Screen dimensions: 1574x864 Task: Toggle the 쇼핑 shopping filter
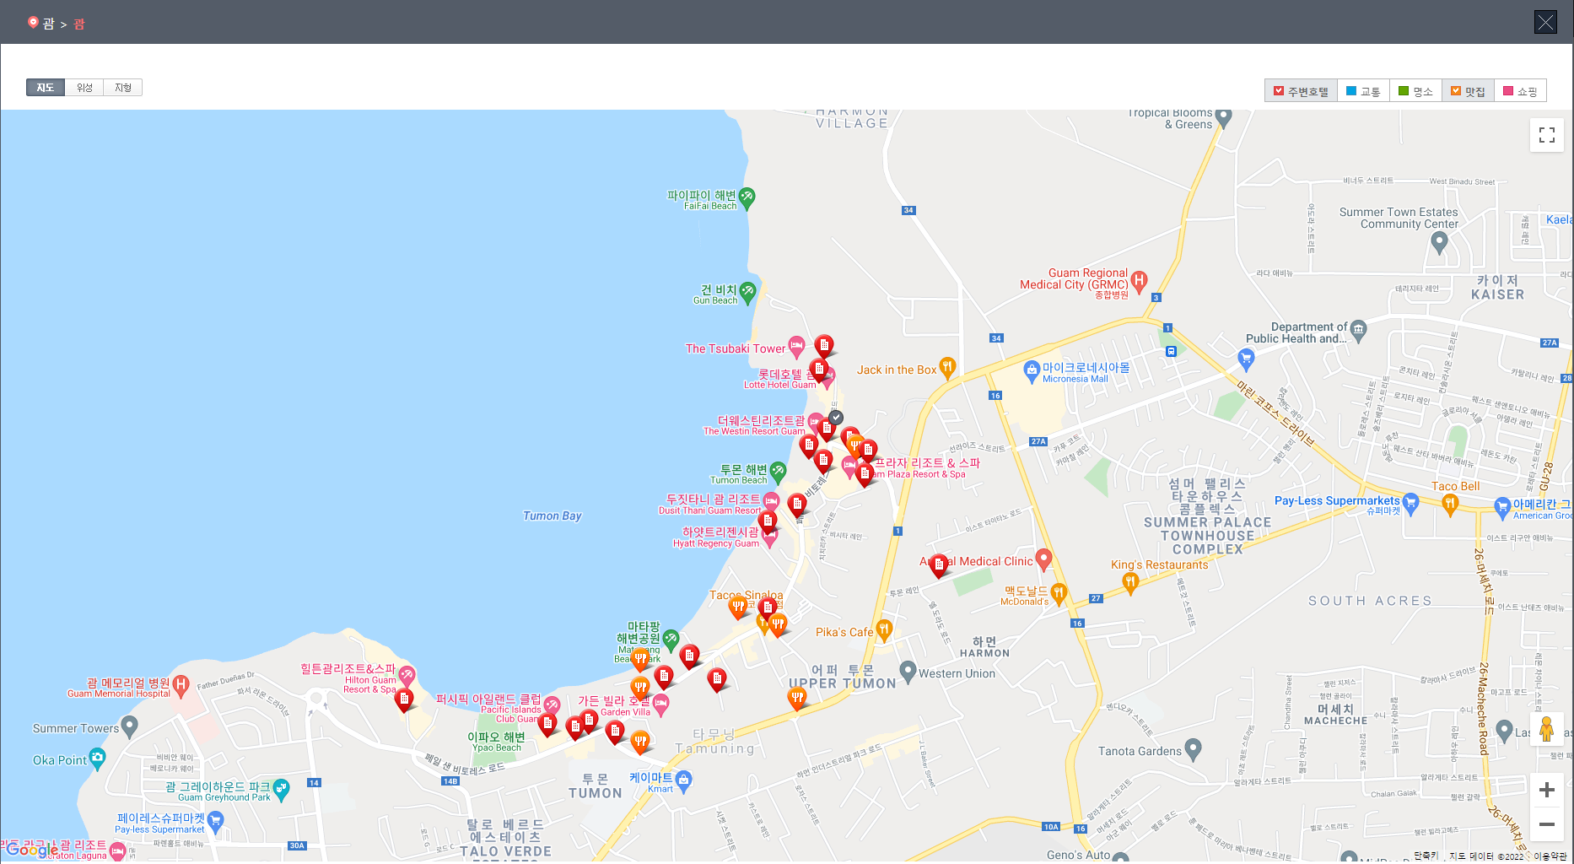[x=1520, y=91]
